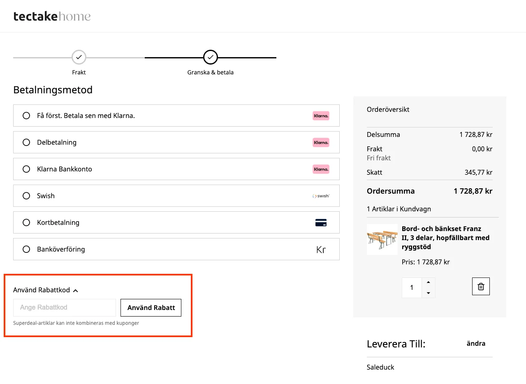Click the Frakt step checkmark circle
526x384 pixels.
[79, 58]
